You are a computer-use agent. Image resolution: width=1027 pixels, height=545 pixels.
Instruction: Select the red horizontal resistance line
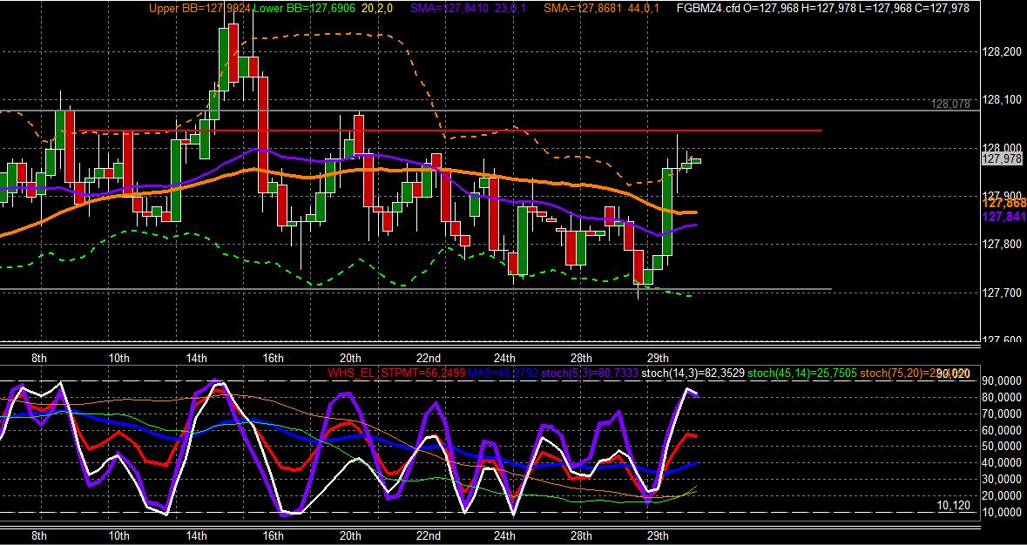point(449,131)
